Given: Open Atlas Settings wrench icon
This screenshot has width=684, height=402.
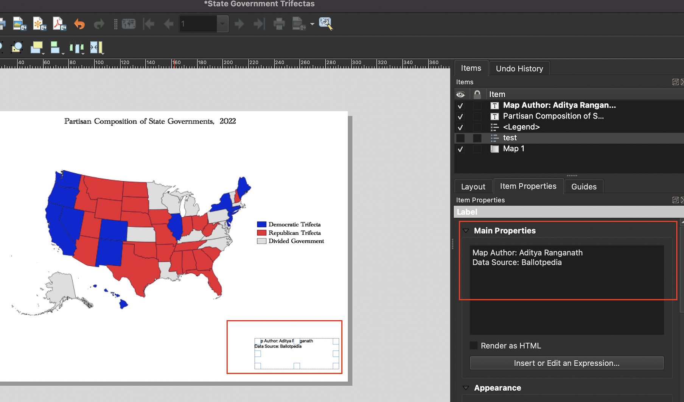Looking at the screenshot, I should [325, 24].
